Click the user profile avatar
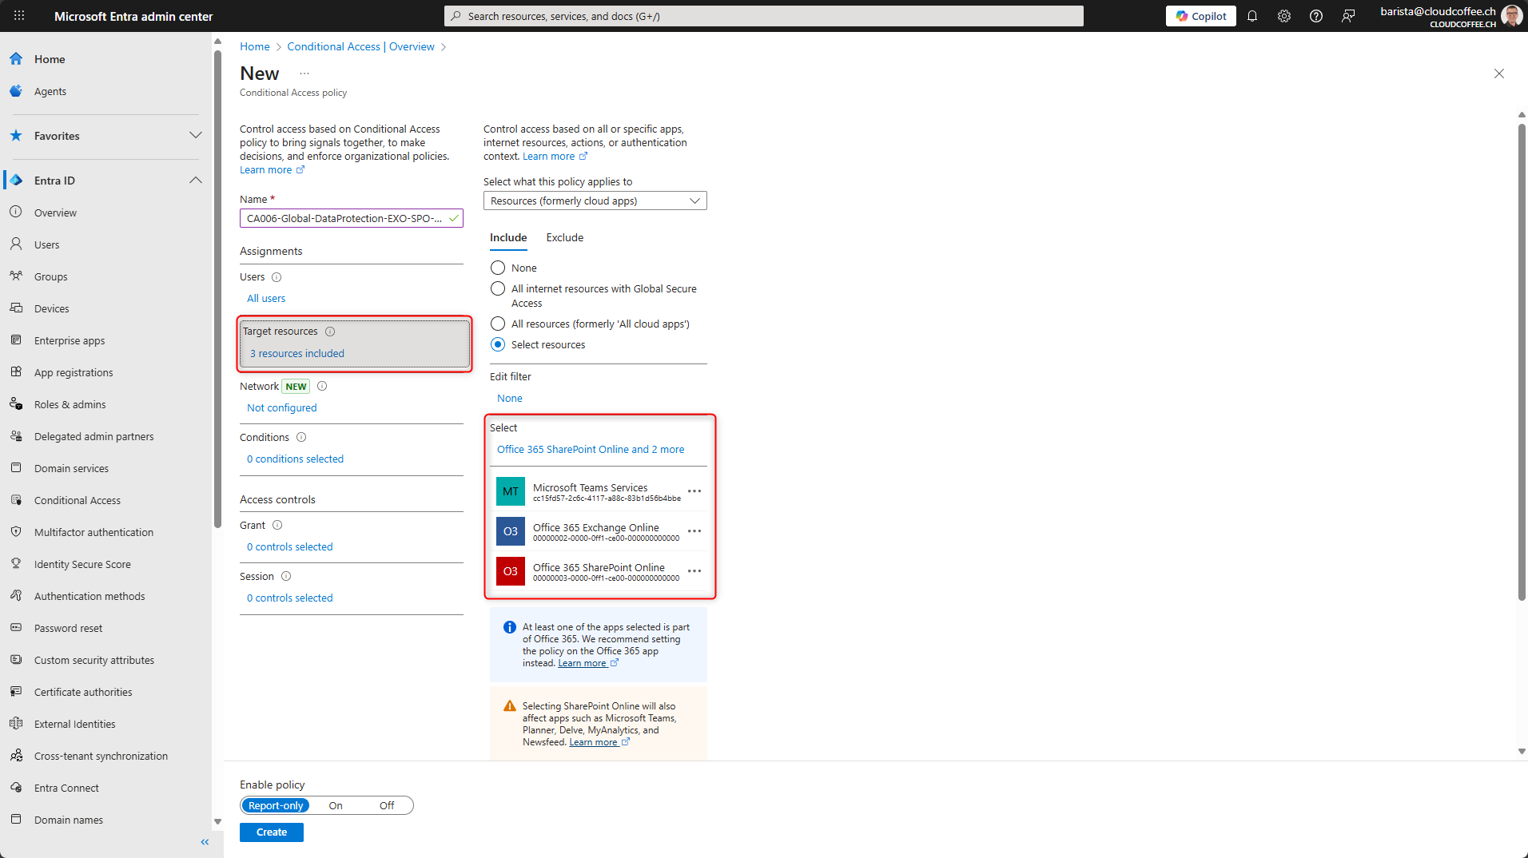Screen dimensions: 1528x858 coord(1511,16)
